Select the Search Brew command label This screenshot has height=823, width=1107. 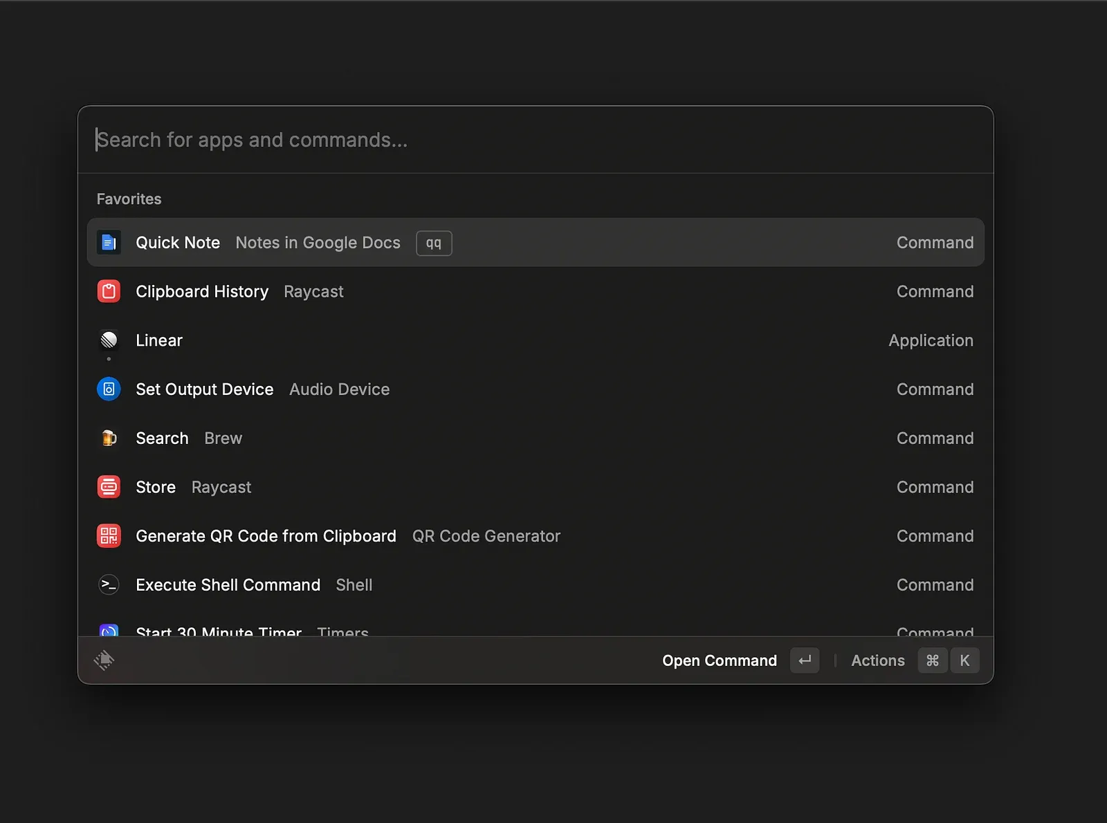click(x=162, y=438)
